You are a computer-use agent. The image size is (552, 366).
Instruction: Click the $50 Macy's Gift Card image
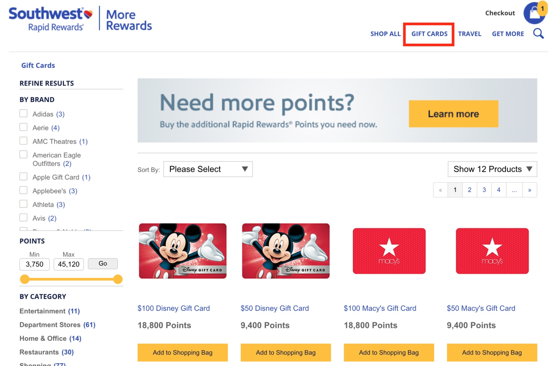(492, 251)
